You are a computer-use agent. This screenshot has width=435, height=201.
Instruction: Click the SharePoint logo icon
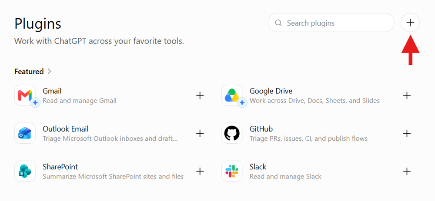pos(25,171)
